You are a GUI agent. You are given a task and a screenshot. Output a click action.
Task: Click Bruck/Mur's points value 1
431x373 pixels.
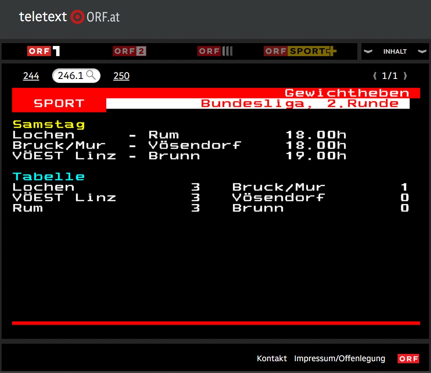pyautogui.click(x=404, y=187)
